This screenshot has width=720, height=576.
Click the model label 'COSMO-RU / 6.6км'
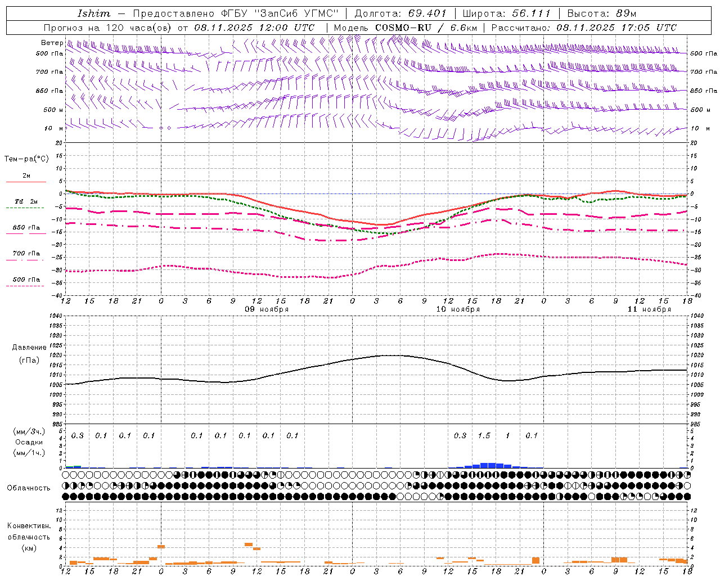[x=426, y=28]
